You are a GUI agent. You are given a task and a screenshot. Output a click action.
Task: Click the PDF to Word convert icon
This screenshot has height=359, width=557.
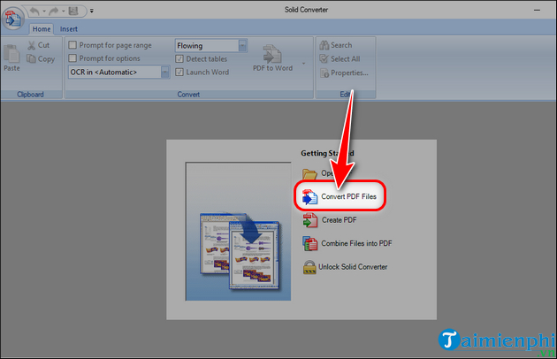(272, 54)
